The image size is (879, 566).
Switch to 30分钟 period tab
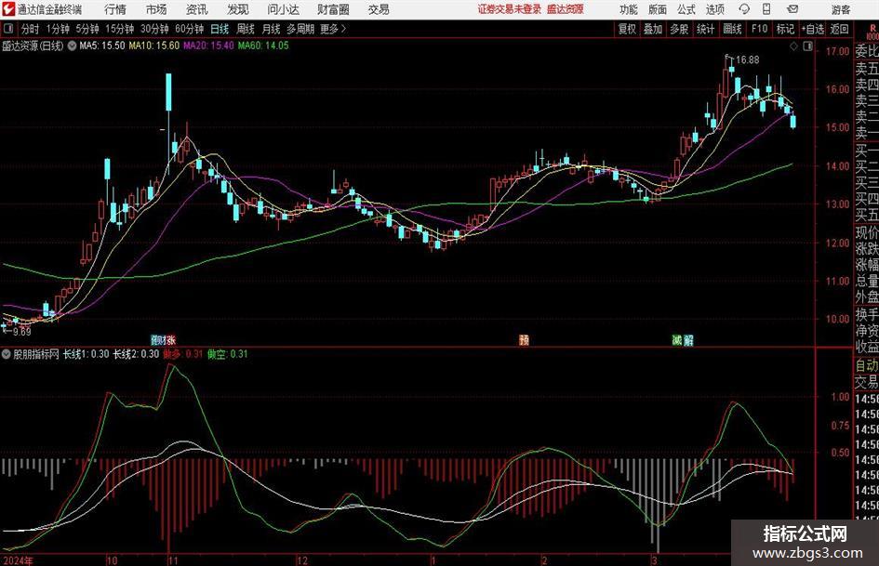pos(154,29)
